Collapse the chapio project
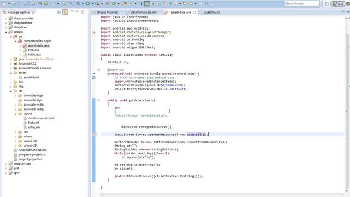350x197 pixels. point(6,32)
